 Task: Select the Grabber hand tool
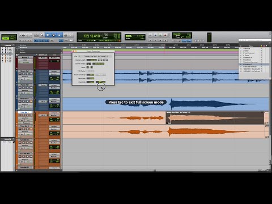pos(59,35)
